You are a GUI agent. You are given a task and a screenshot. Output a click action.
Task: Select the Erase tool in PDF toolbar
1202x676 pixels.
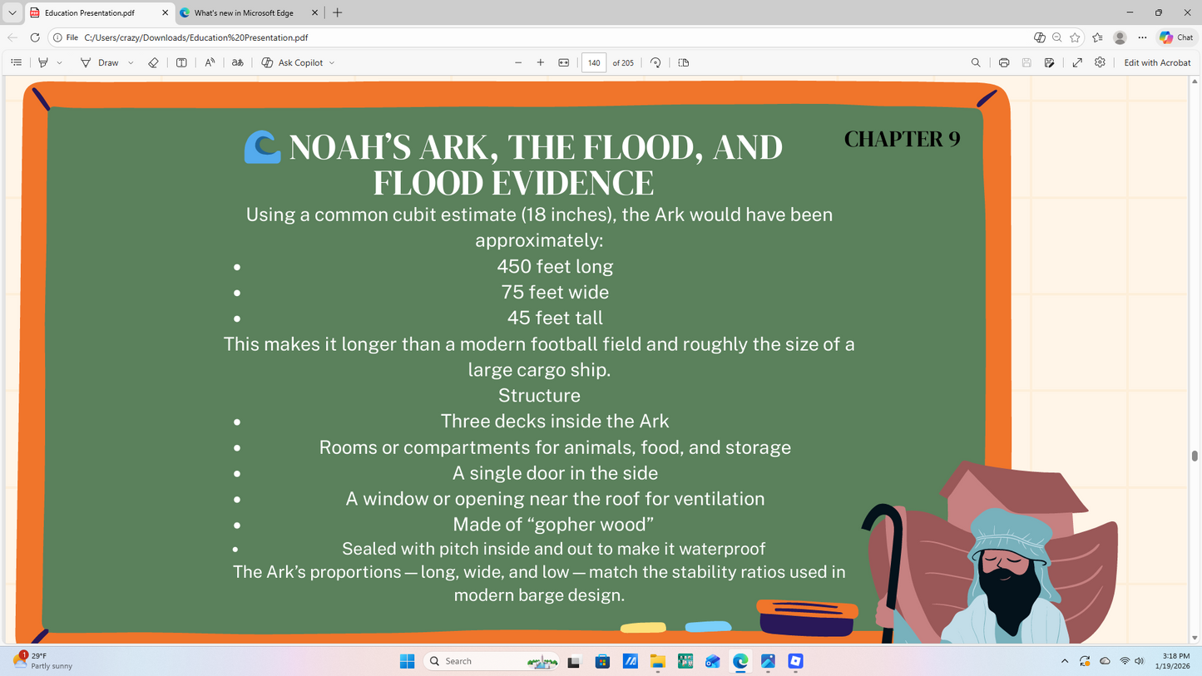(x=153, y=62)
